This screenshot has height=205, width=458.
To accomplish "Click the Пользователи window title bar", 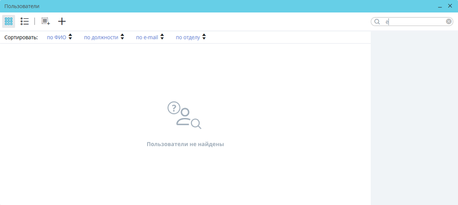I will point(217,6).
